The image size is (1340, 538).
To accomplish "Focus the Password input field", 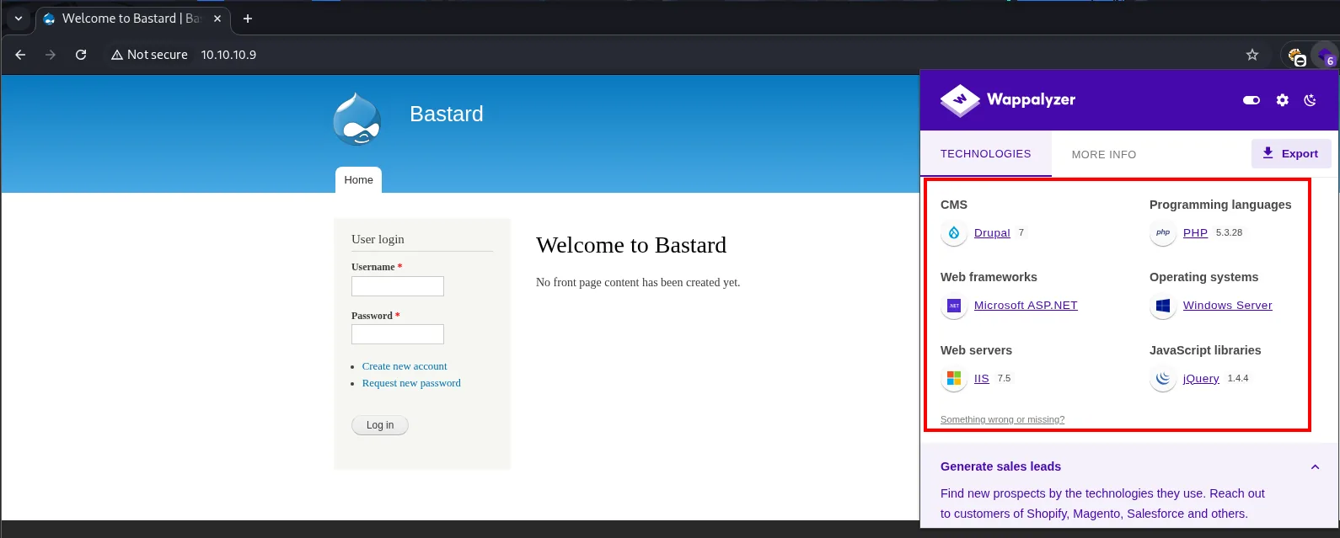I will tap(398, 334).
